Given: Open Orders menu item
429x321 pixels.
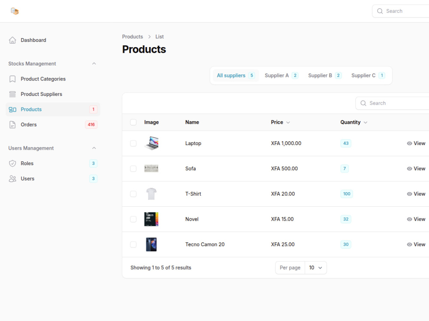Looking at the screenshot, I should point(53,125).
